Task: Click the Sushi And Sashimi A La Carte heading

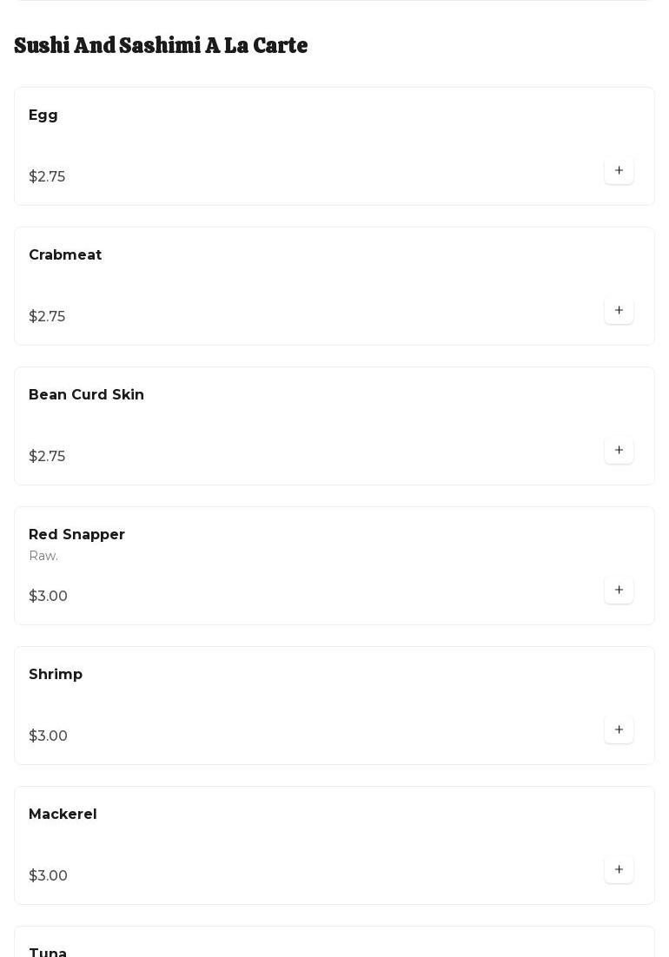Action: tap(161, 45)
